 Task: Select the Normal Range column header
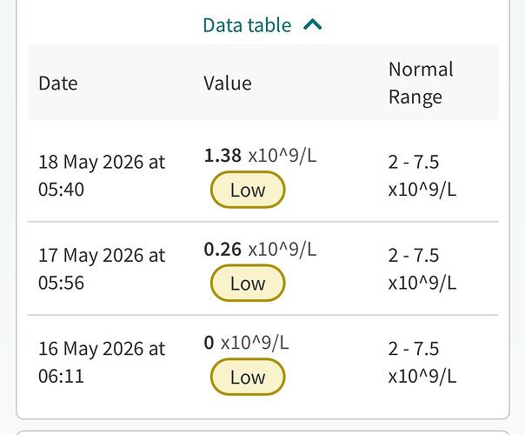click(421, 84)
